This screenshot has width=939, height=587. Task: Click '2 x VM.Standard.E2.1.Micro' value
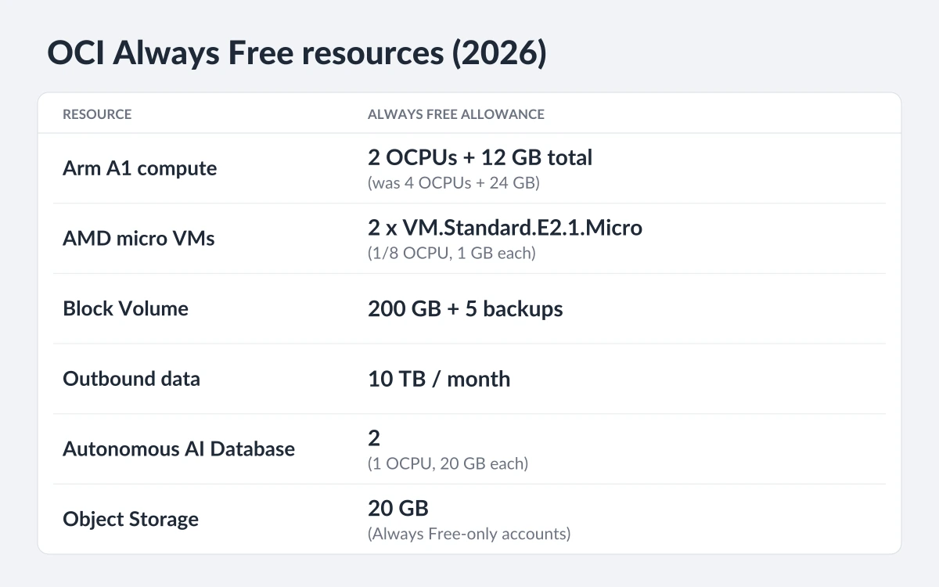(505, 228)
